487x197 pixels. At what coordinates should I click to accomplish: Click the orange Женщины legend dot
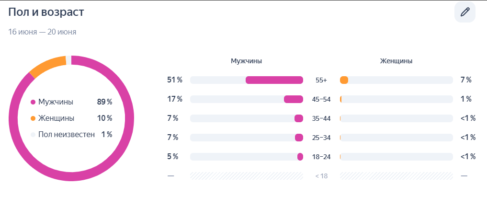coord(33,118)
